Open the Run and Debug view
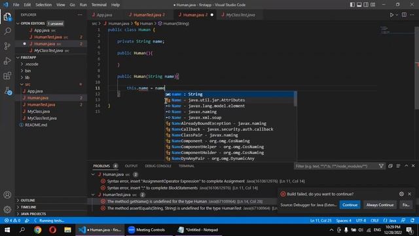The image size is (419, 236). tap(7, 61)
